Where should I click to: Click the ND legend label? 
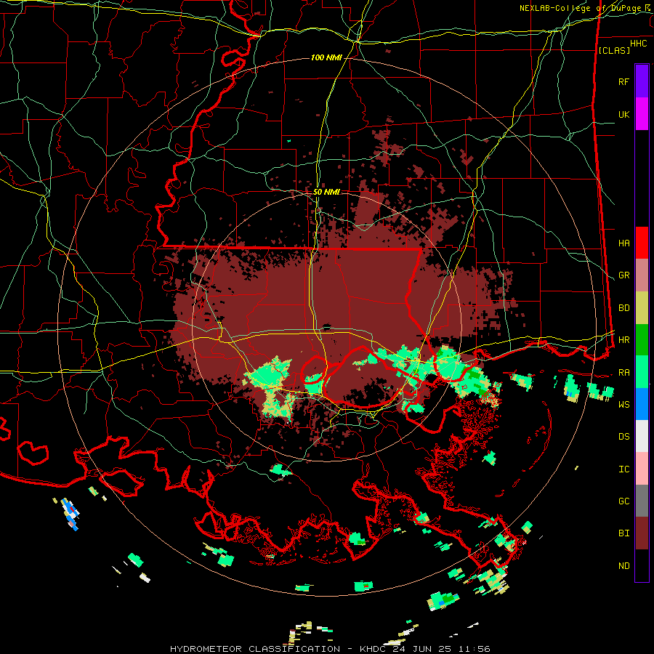click(x=623, y=566)
